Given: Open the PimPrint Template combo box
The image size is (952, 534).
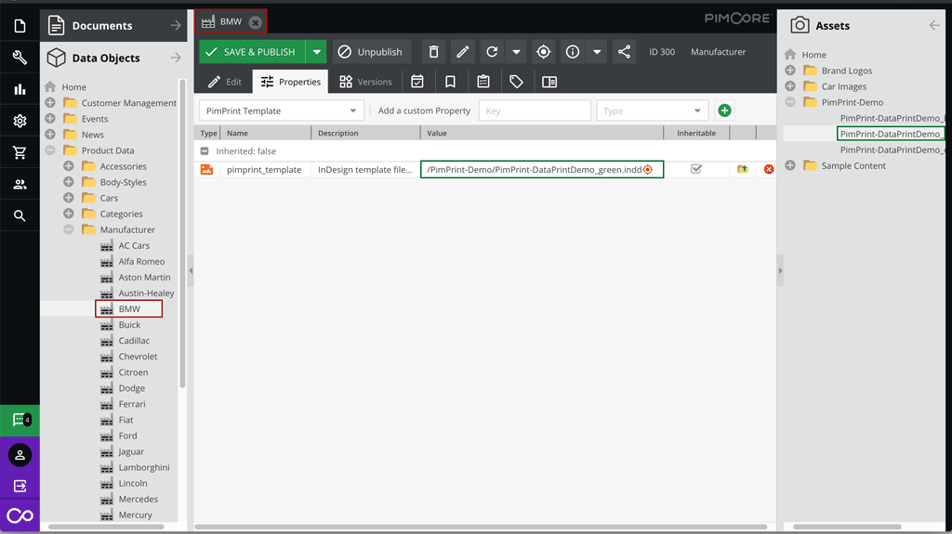Looking at the screenshot, I should 281,111.
